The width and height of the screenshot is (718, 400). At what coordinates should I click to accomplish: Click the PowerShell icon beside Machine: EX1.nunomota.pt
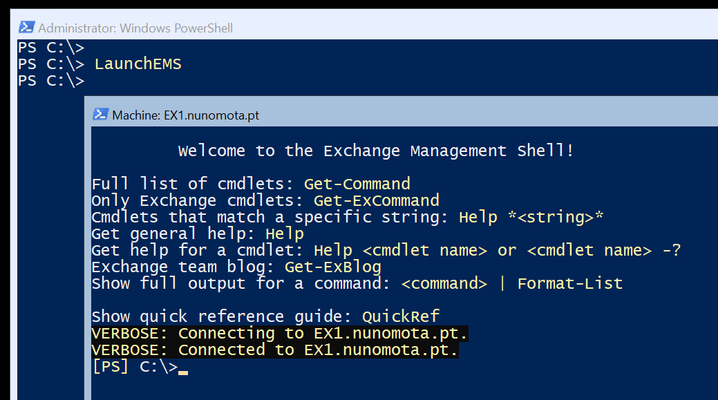(x=100, y=115)
